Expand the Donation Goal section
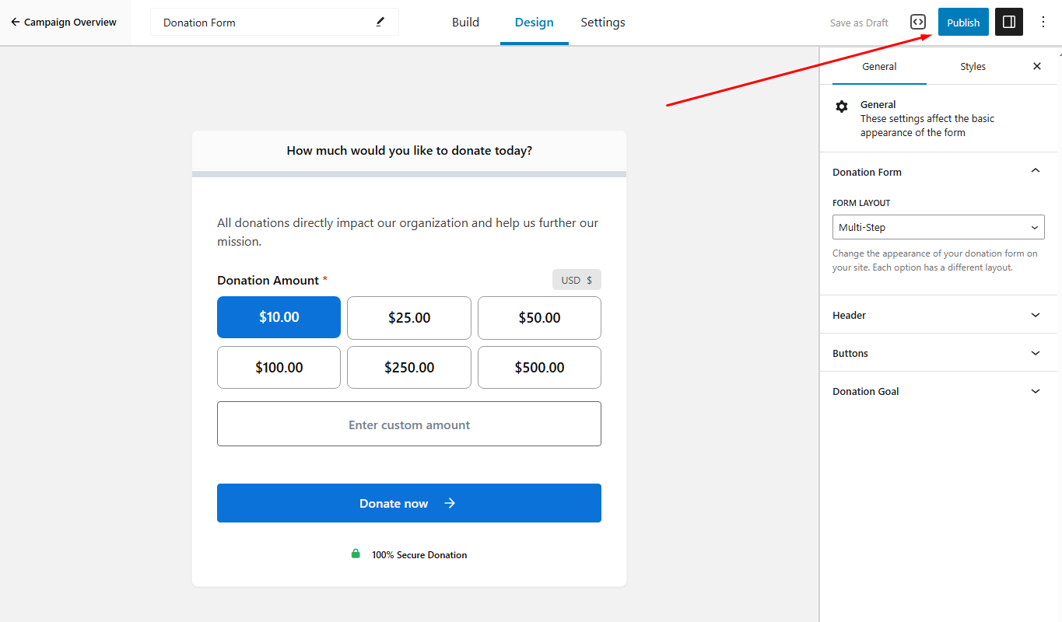The height and width of the screenshot is (622, 1062). click(938, 391)
